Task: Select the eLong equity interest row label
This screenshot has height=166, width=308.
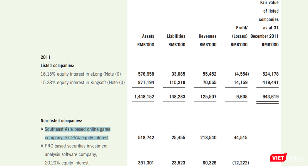Action: pyautogui.click(x=82, y=74)
